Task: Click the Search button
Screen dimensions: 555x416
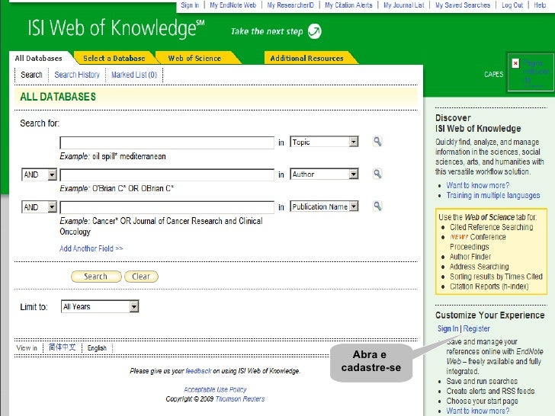Action: click(x=96, y=277)
